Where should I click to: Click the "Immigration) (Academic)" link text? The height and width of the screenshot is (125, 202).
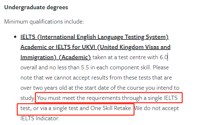click(56, 57)
